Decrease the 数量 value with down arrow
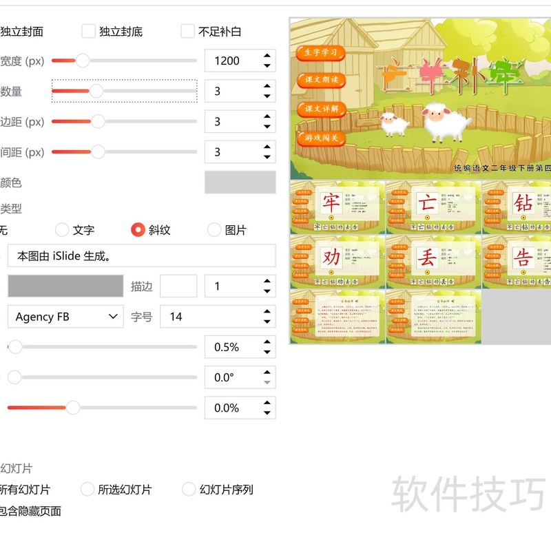Image resolution: width=551 pixels, height=535 pixels. 267,96
